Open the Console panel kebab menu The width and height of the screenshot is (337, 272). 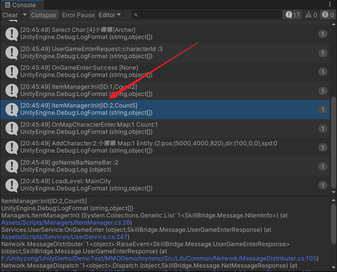pos(330,5)
